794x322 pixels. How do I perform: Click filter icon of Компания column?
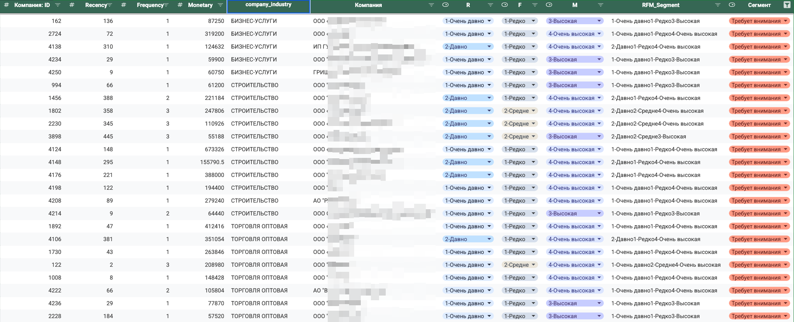click(431, 5)
